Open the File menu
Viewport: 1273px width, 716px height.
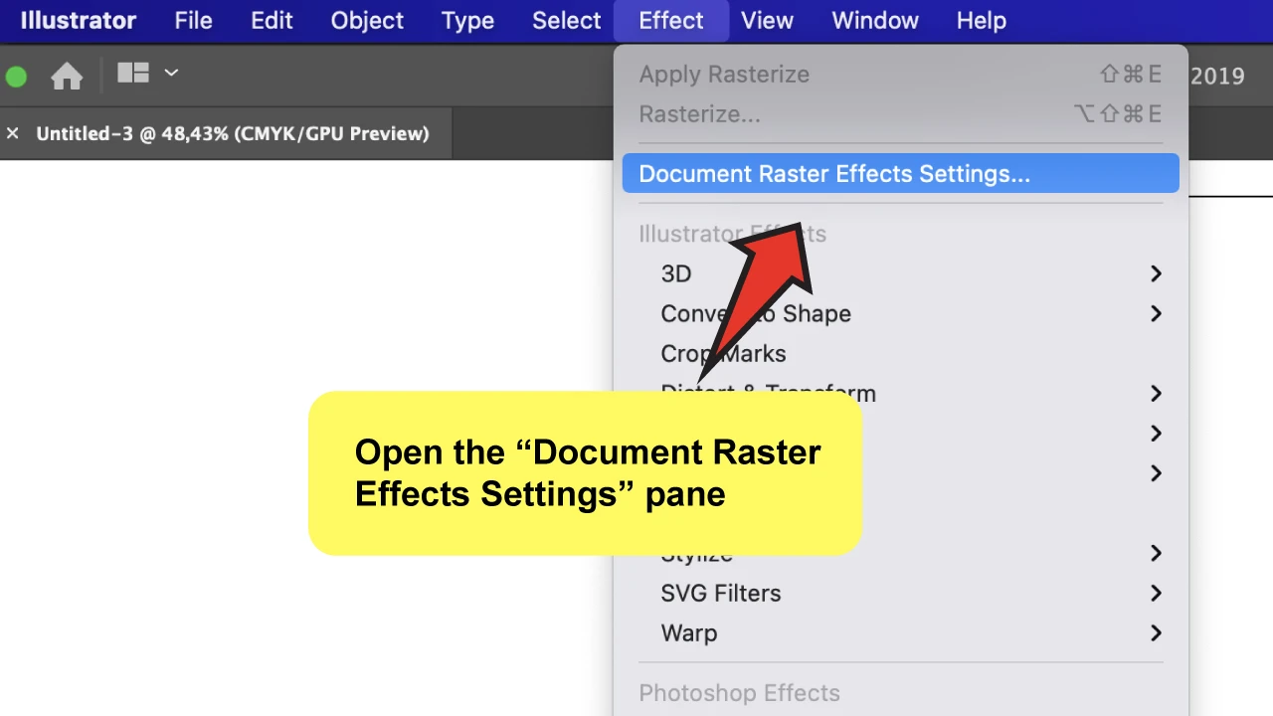tap(193, 21)
